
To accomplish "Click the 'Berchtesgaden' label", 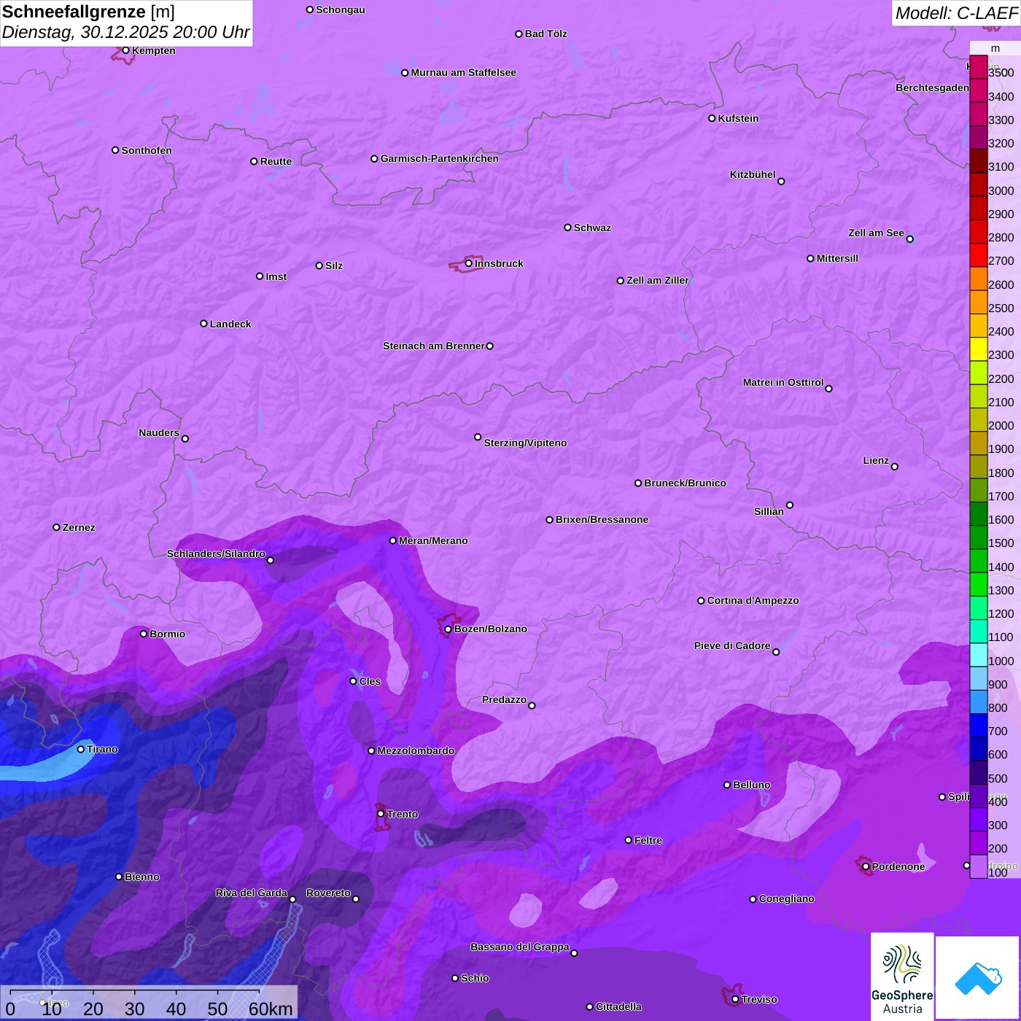I will click(x=933, y=88).
